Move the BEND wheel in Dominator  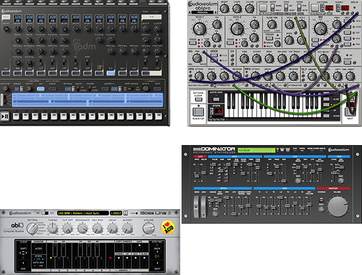(196, 207)
